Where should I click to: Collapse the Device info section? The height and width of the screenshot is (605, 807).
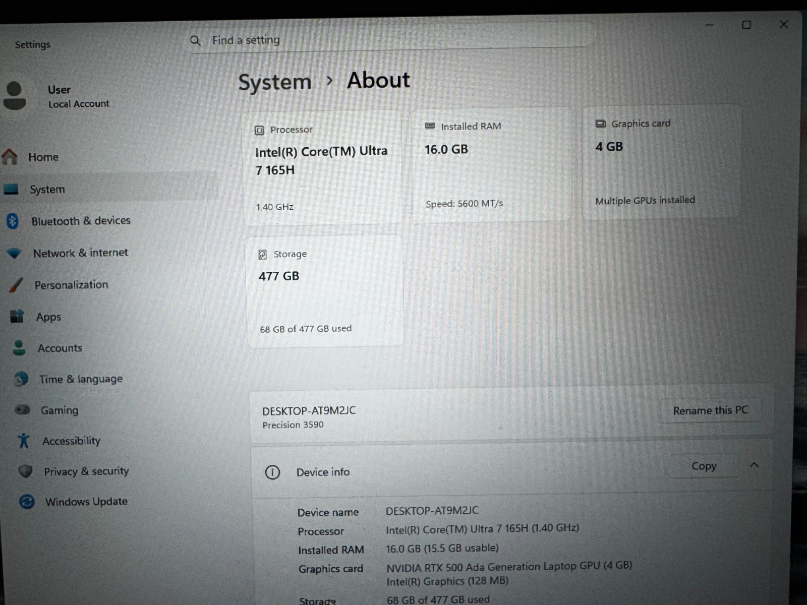[x=754, y=465]
